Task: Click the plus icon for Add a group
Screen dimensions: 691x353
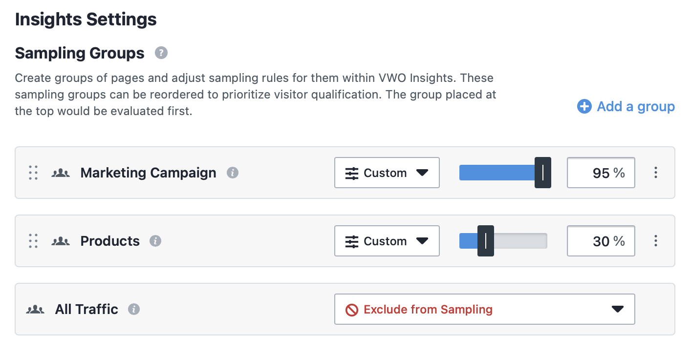Action: point(584,106)
